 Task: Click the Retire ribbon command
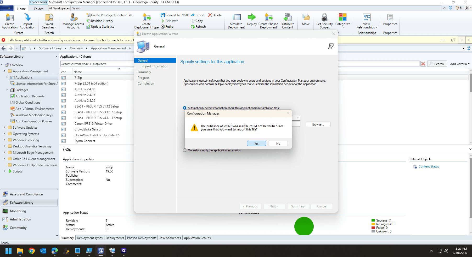(x=167, y=27)
